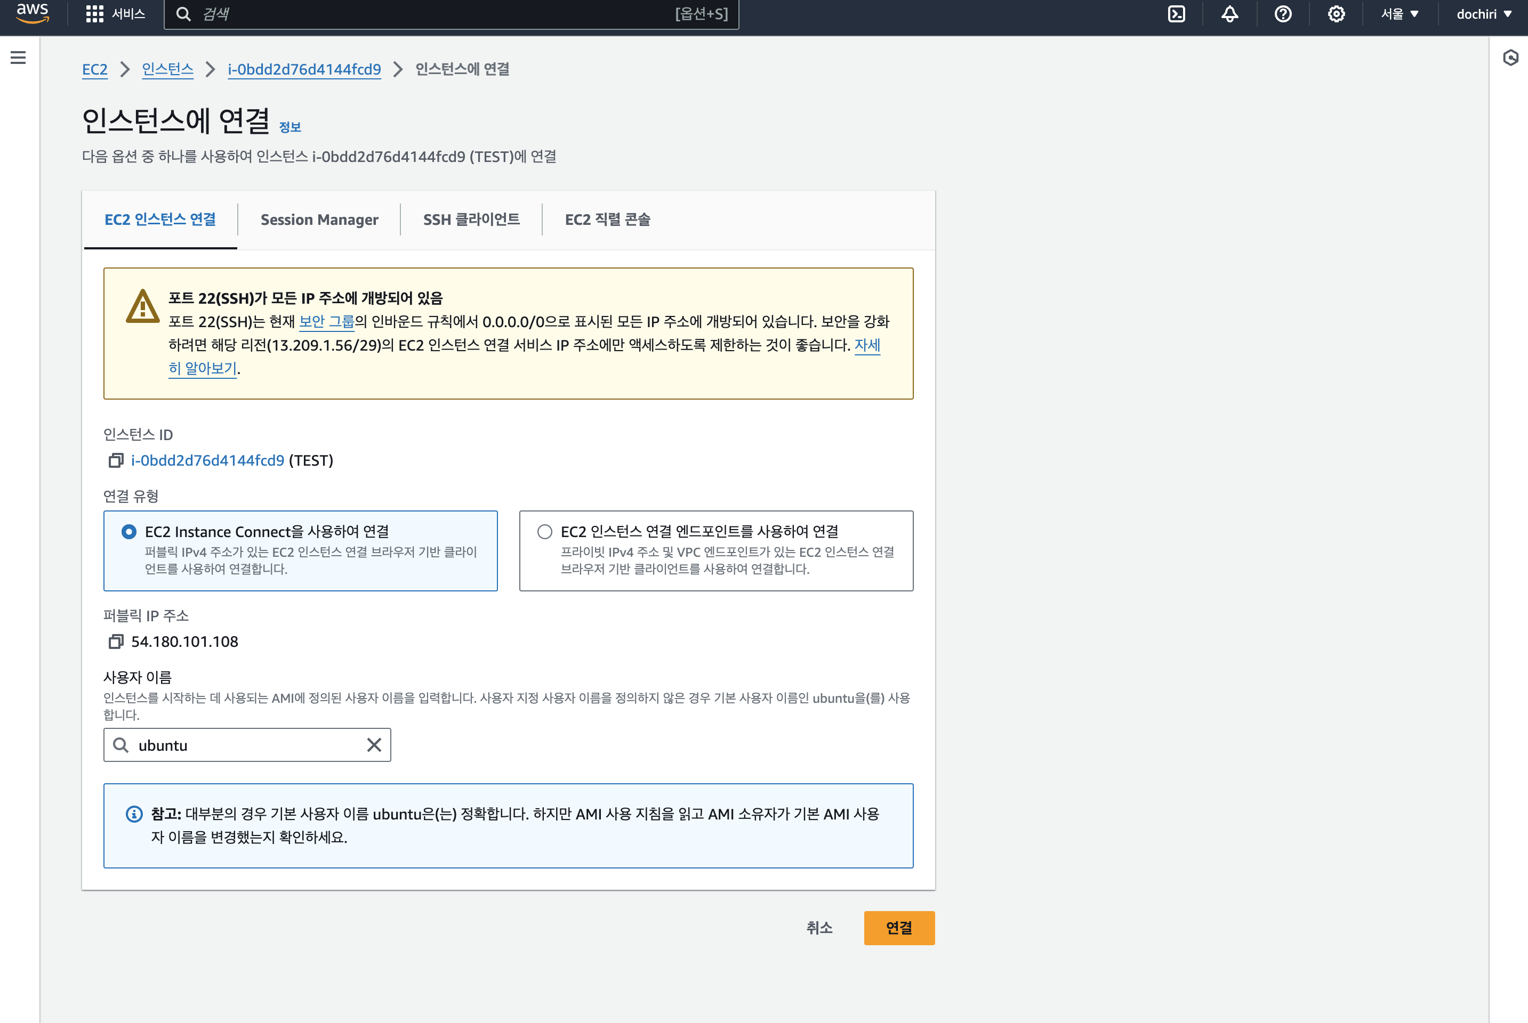Image resolution: width=1528 pixels, height=1023 pixels.
Task: Open the left hamburger navigation menu
Action: click(x=18, y=58)
